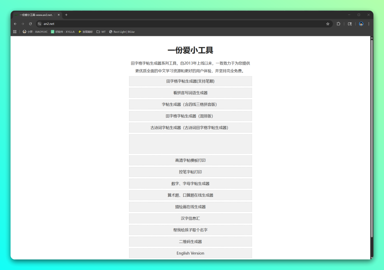Open 帮我给孩子取个名字
Screen dimensions: 384x270
click(x=190, y=230)
